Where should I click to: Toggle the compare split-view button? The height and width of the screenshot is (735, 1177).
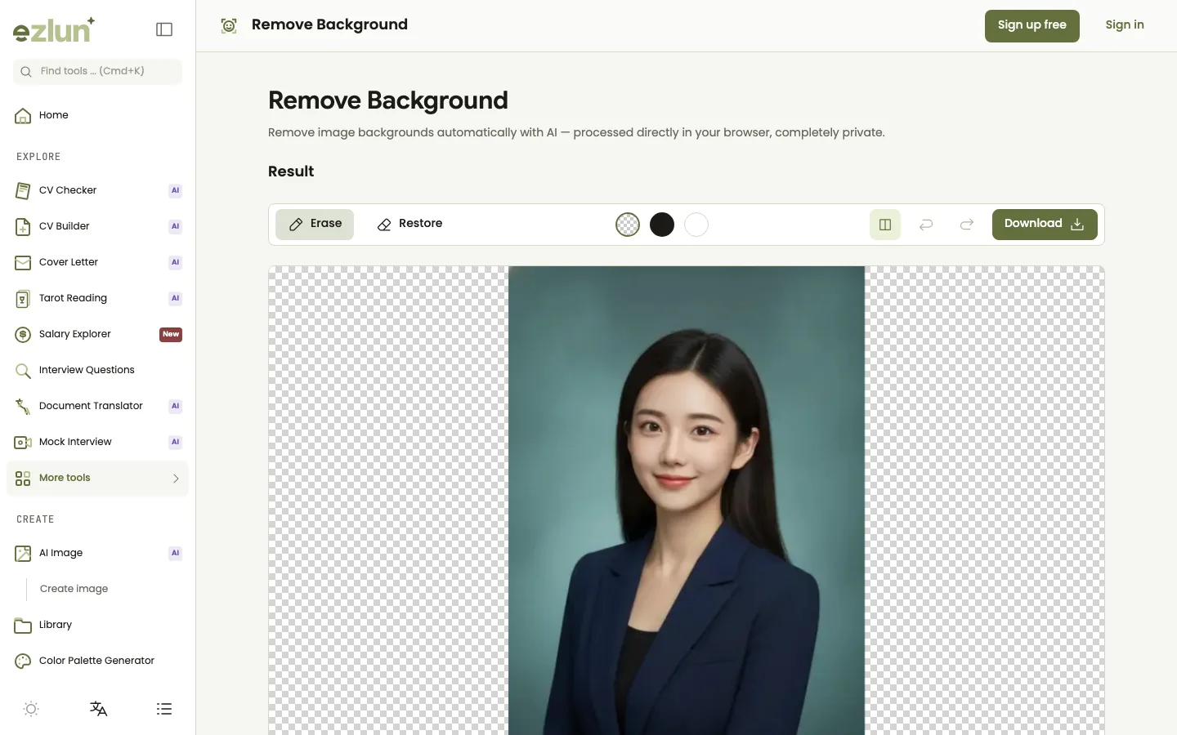point(885,225)
